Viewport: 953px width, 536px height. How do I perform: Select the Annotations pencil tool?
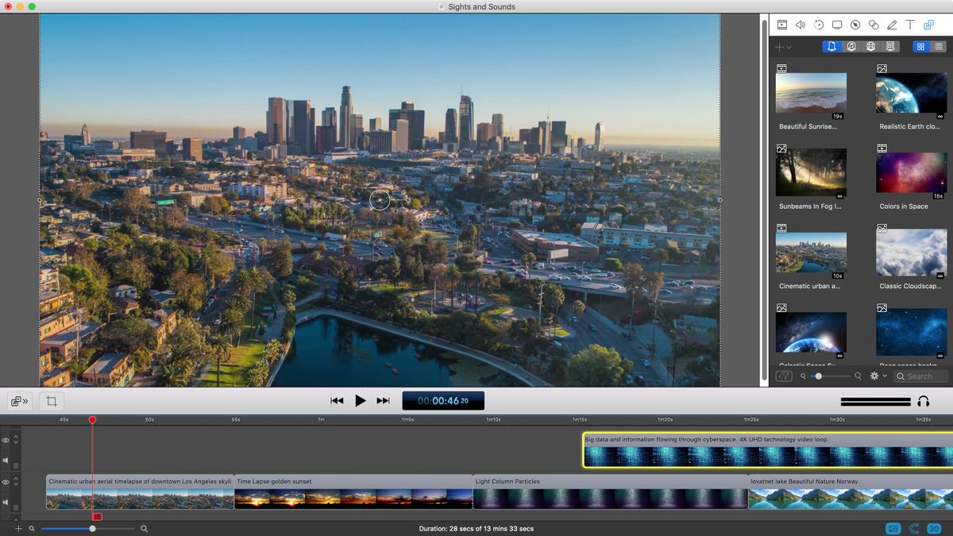coord(892,25)
